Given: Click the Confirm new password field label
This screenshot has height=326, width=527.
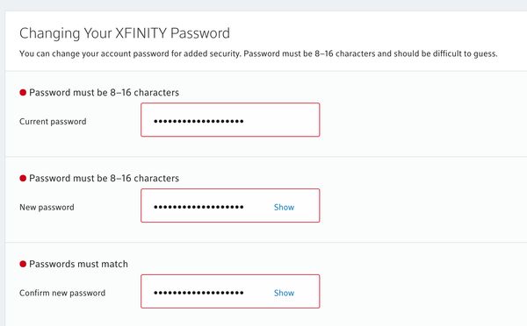Looking at the screenshot, I should 62,293.
